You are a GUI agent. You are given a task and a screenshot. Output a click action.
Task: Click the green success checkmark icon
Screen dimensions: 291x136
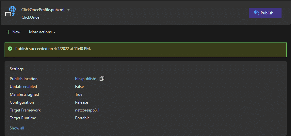click(x=10, y=49)
